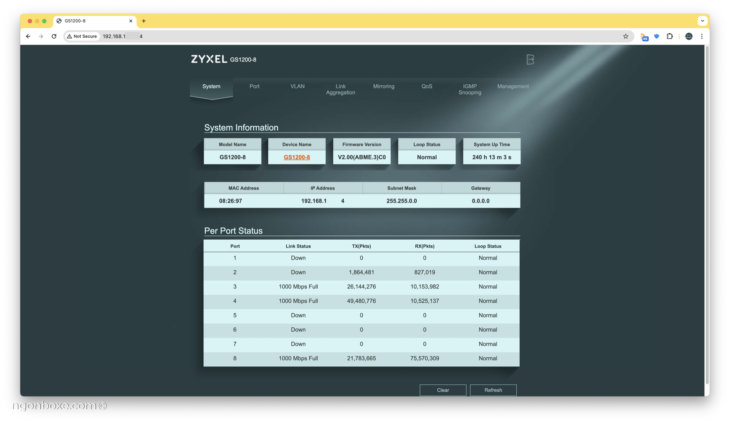The image size is (730, 423).
Task: Click the uptime value 240 h 13 m 3 s
Action: pyautogui.click(x=492, y=157)
